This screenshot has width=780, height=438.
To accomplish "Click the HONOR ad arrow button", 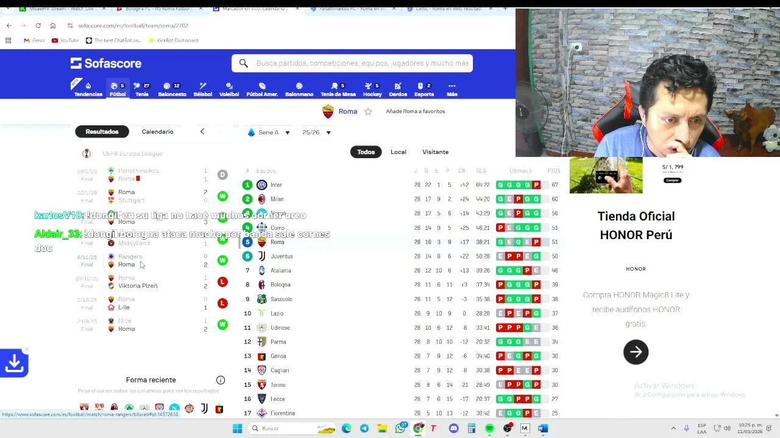I will pyautogui.click(x=636, y=352).
